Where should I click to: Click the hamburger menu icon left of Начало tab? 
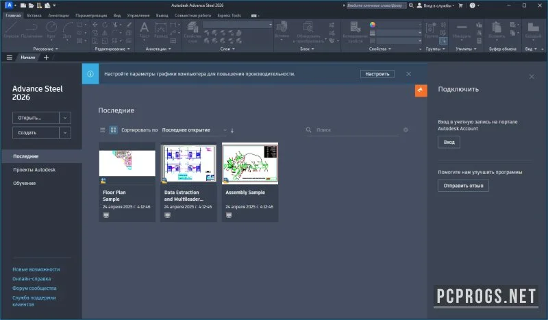(10, 58)
